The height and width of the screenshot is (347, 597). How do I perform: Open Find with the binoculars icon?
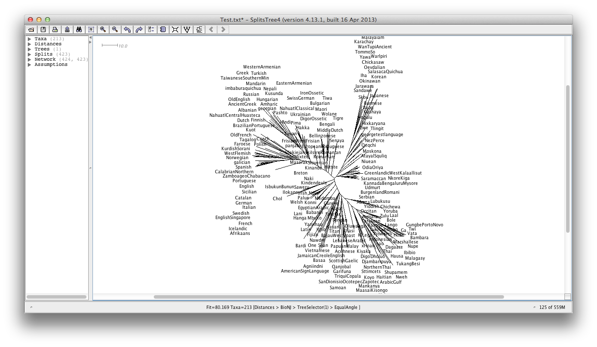click(x=79, y=30)
